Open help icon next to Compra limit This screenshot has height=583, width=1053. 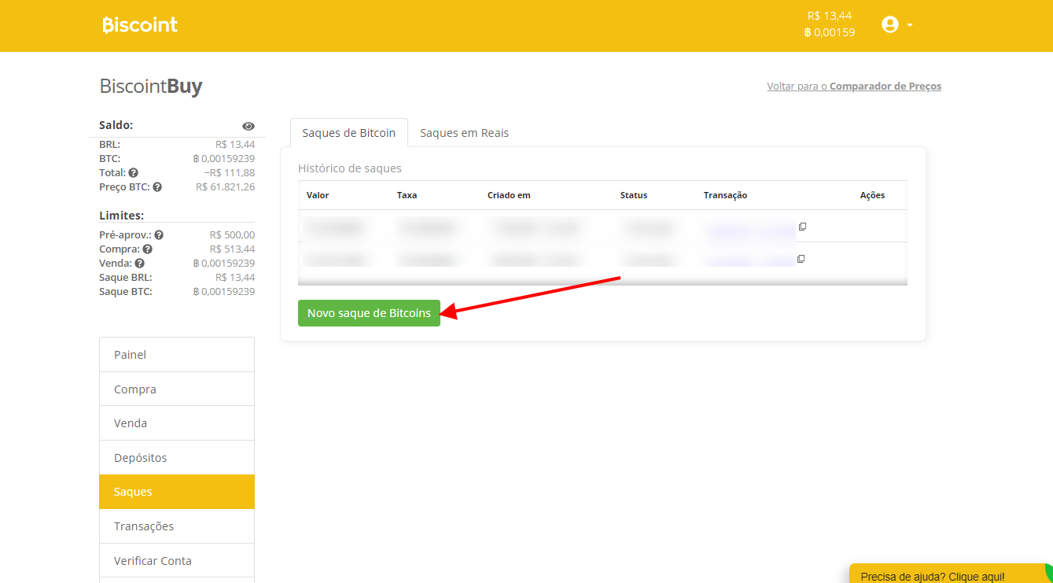pyautogui.click(x=147, y=249)
